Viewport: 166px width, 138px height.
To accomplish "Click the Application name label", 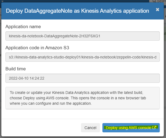I will click(23, 27).
